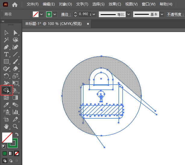This screenshot has height=165, width=185.
Task: Open stroke weight dropdown
Action: pyautogui.click(x=94, y=14)
